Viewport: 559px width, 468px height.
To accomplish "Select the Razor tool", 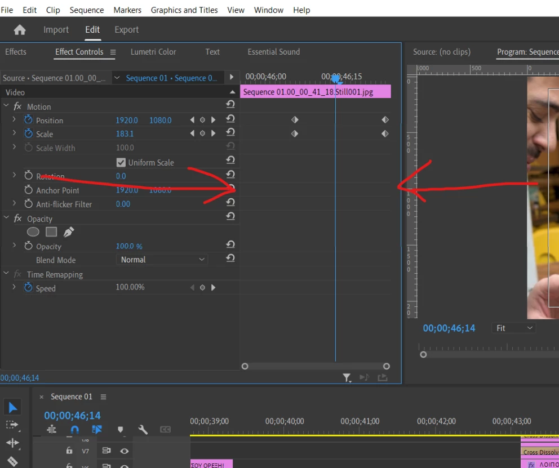I will point(12,461).
